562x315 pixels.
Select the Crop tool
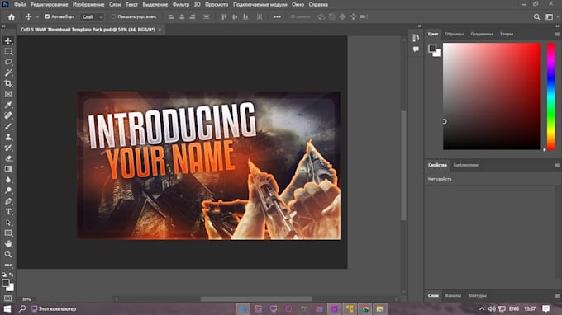coord(8,83)
